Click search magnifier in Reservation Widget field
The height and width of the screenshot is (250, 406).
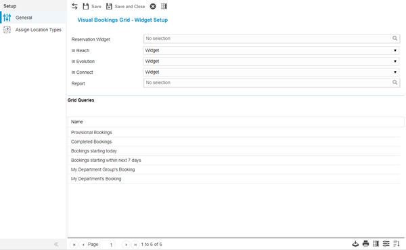394,39
